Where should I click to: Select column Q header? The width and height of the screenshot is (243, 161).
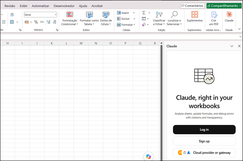(140, 43)
